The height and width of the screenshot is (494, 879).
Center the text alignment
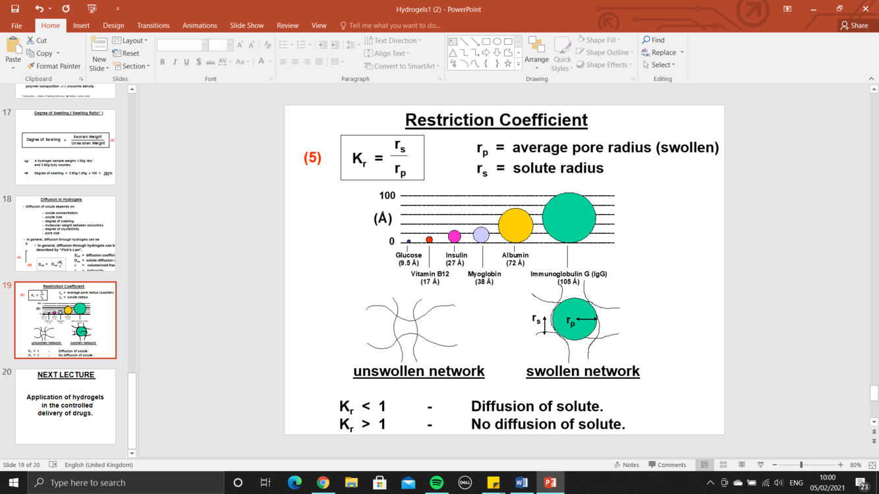295,62
